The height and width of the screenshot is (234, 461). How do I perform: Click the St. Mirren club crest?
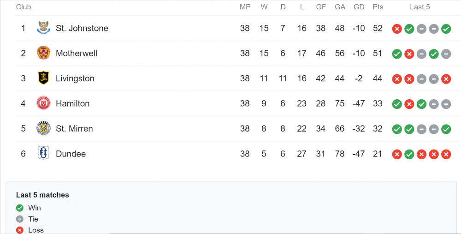point(43,128)
